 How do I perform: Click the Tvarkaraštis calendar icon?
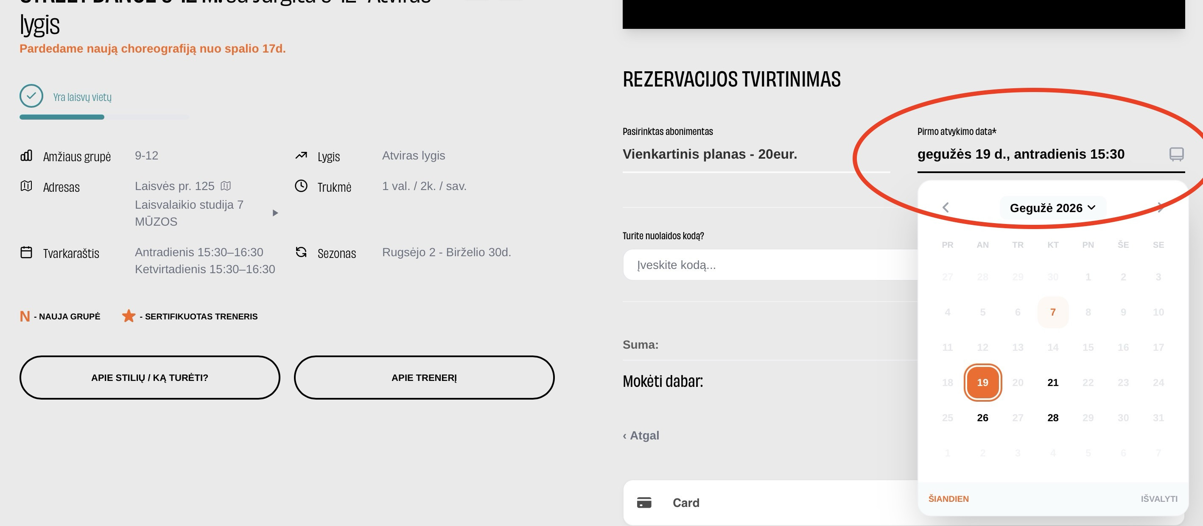[26, 252]
